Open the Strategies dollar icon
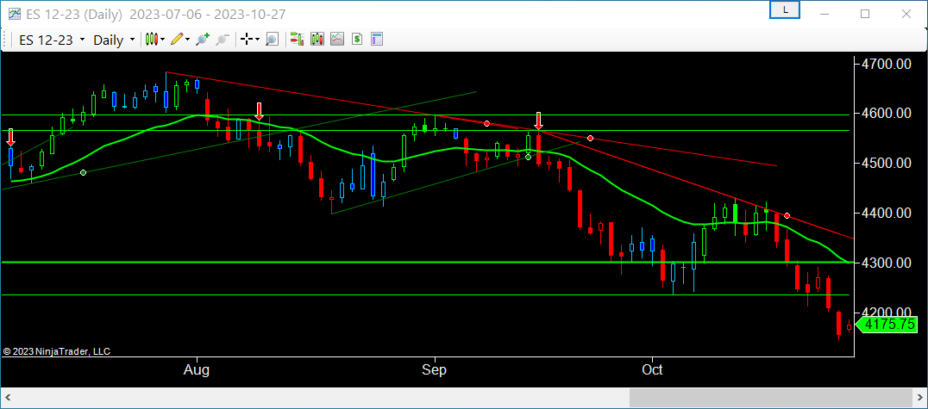The width and height of the screenshot is (928, 409). pyautogui.click(x=357, y=40)
